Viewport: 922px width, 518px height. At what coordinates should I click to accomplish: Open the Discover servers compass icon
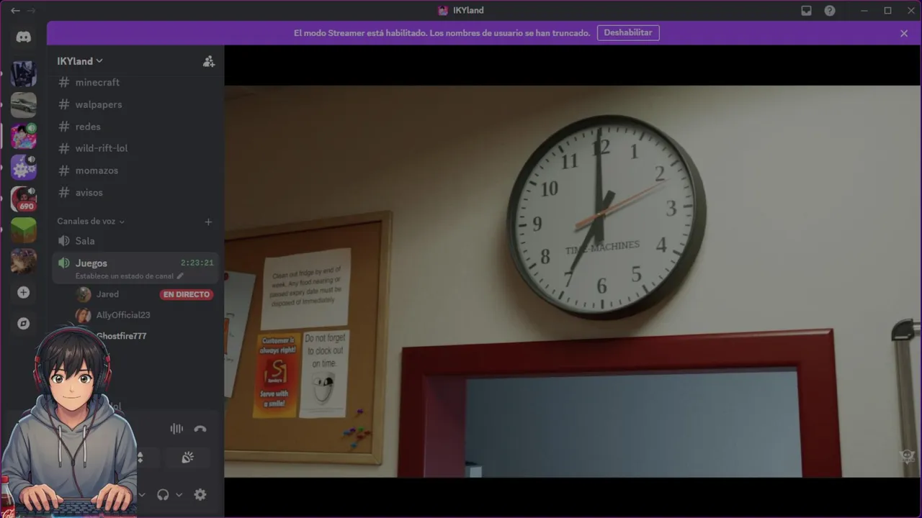(x=24, y=324)
